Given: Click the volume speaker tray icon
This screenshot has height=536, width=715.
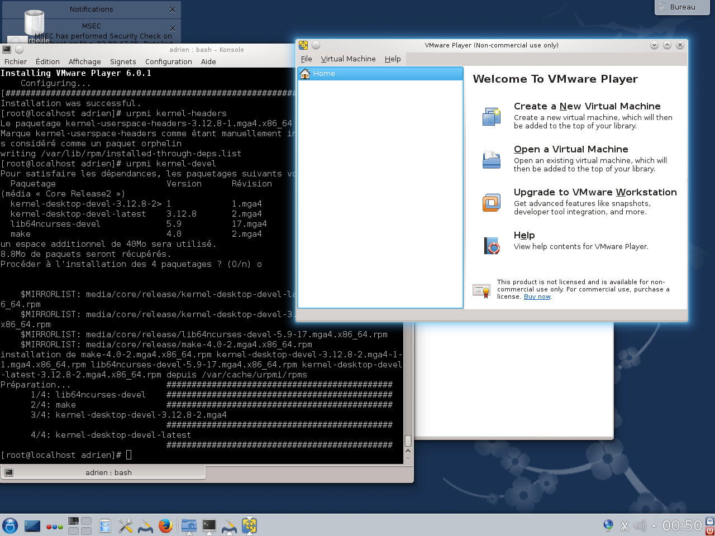Looking at the screenshot, I should click(x=640, y=526).
